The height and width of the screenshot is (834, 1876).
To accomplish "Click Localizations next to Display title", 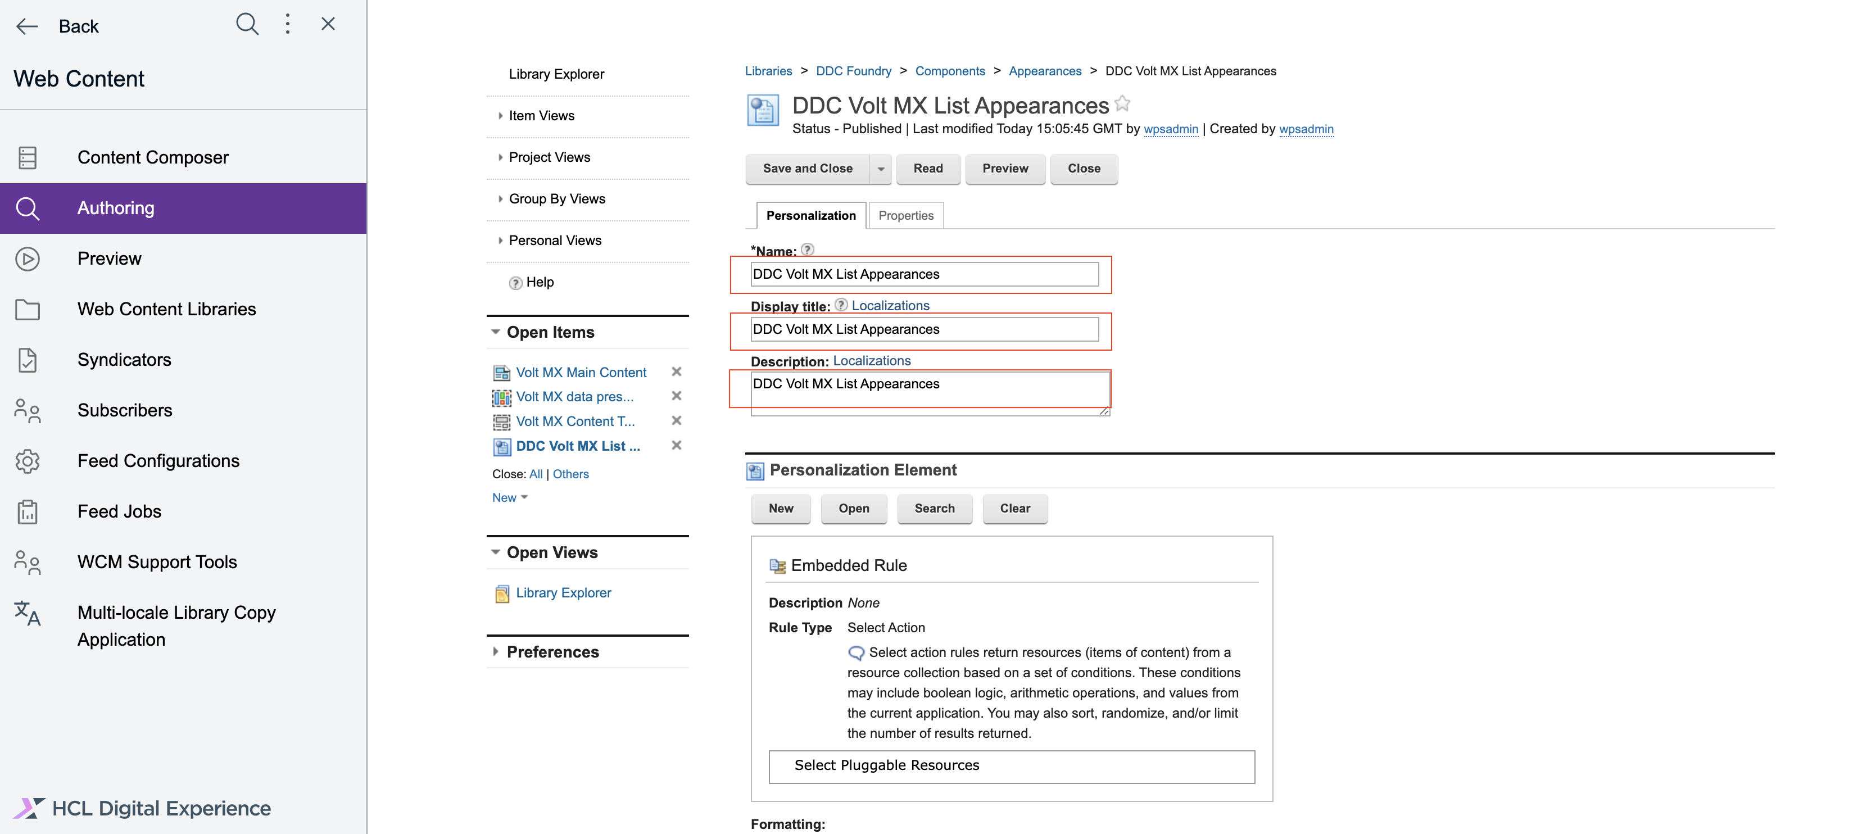I will point(890,305).
